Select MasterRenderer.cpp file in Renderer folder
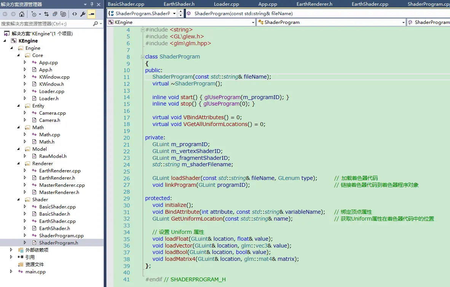 click(62, 185)
